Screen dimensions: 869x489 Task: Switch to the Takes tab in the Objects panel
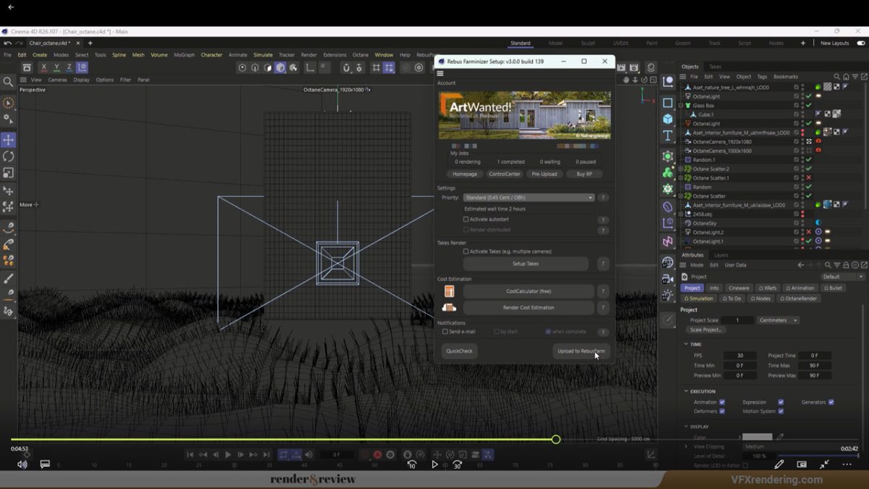(715, 66)
